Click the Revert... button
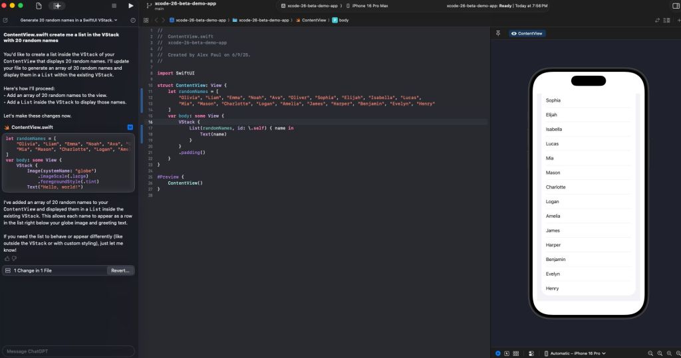 tap(120, 270)
